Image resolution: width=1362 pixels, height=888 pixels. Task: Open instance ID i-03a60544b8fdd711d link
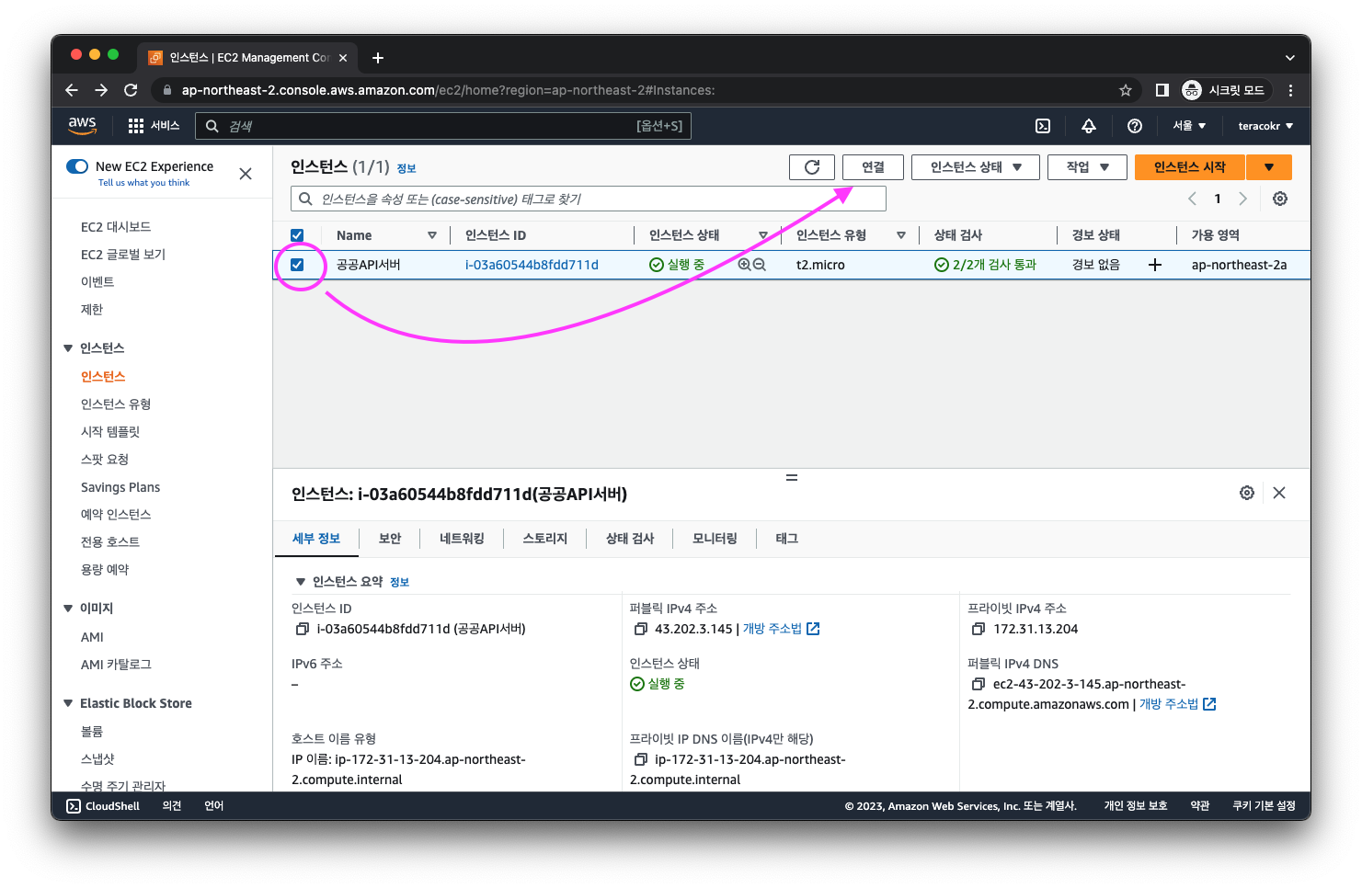coord(532,265)
